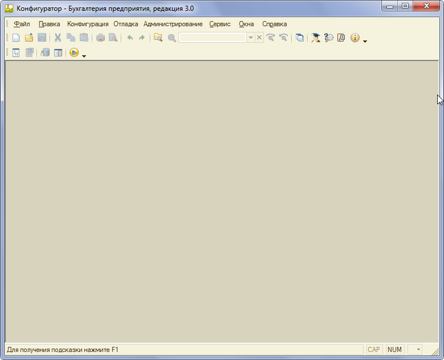
Task: Click the F1 hint text in status bar
Action: [63, 350]
